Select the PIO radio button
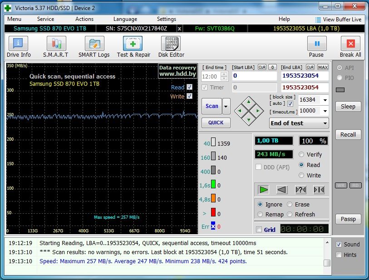The image size is (369, 280). point(339,78)
